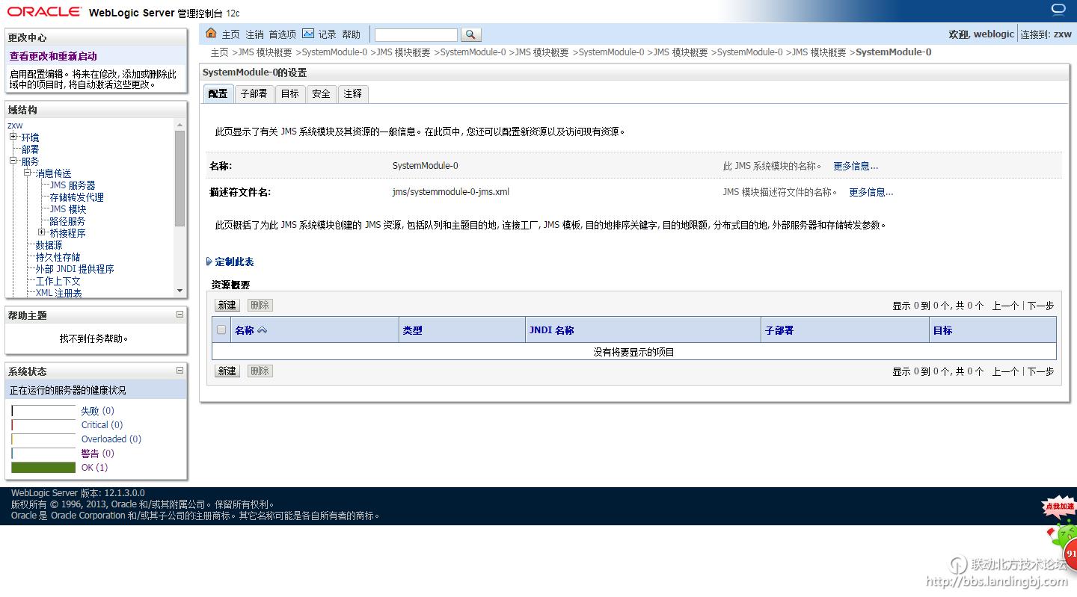Screen dimensions: 1077x597
Task: Open the 安全 tab of SystemModule-0
Action: 321,93
